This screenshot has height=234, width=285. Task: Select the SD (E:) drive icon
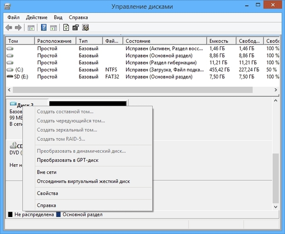10,77
